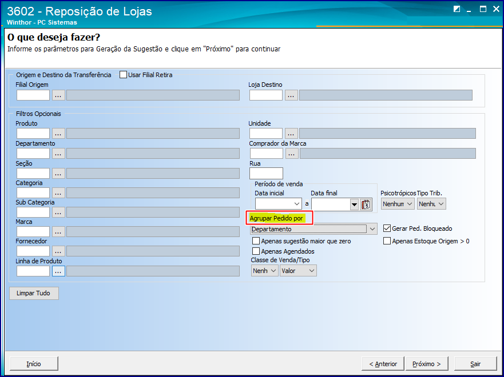Focus the Filial Origem code field

coord(33,95)
